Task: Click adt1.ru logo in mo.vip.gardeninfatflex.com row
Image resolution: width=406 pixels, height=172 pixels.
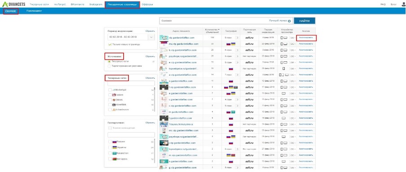Action: point(249,44)
